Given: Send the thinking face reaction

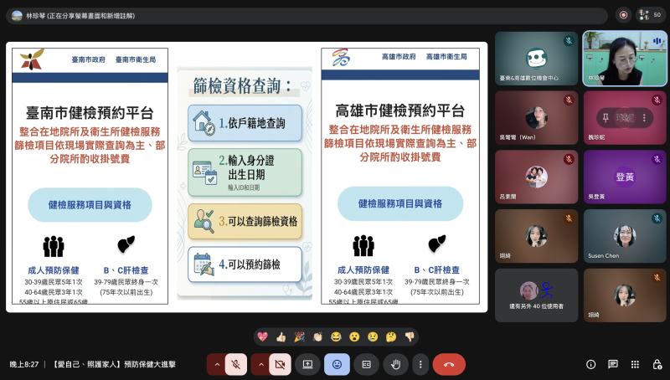Looking at the screenshot, I should pos(391,336).
